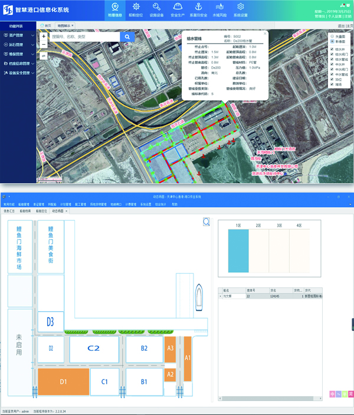The image size is (354, 415).
Task: Toggle the 泊位 layer checkbox
Action: (332, 79)
